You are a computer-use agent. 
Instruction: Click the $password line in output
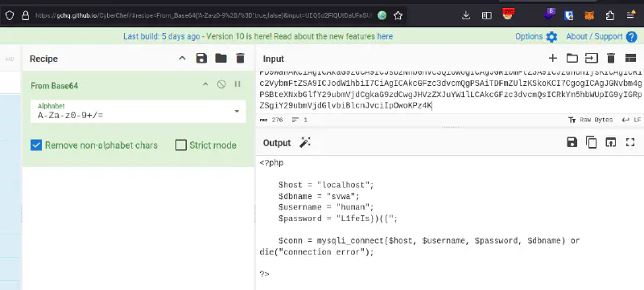[338, 219]
